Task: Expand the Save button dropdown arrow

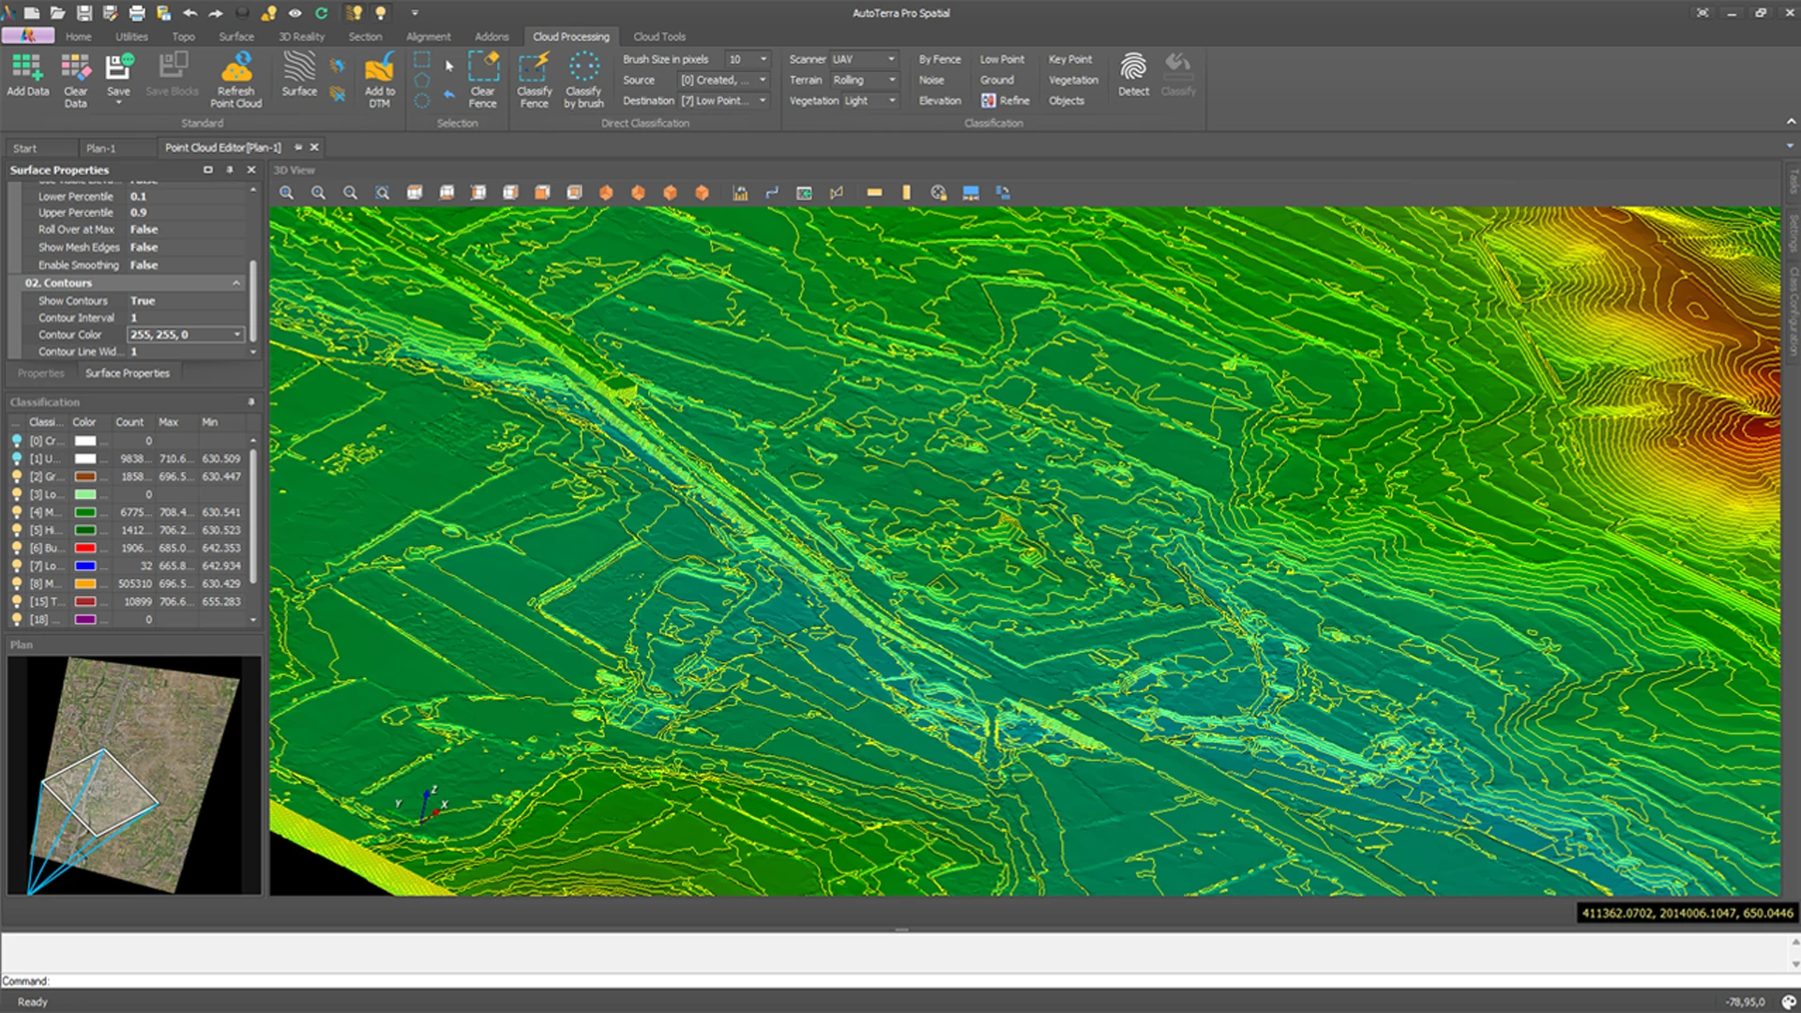Action: point(118,102)
